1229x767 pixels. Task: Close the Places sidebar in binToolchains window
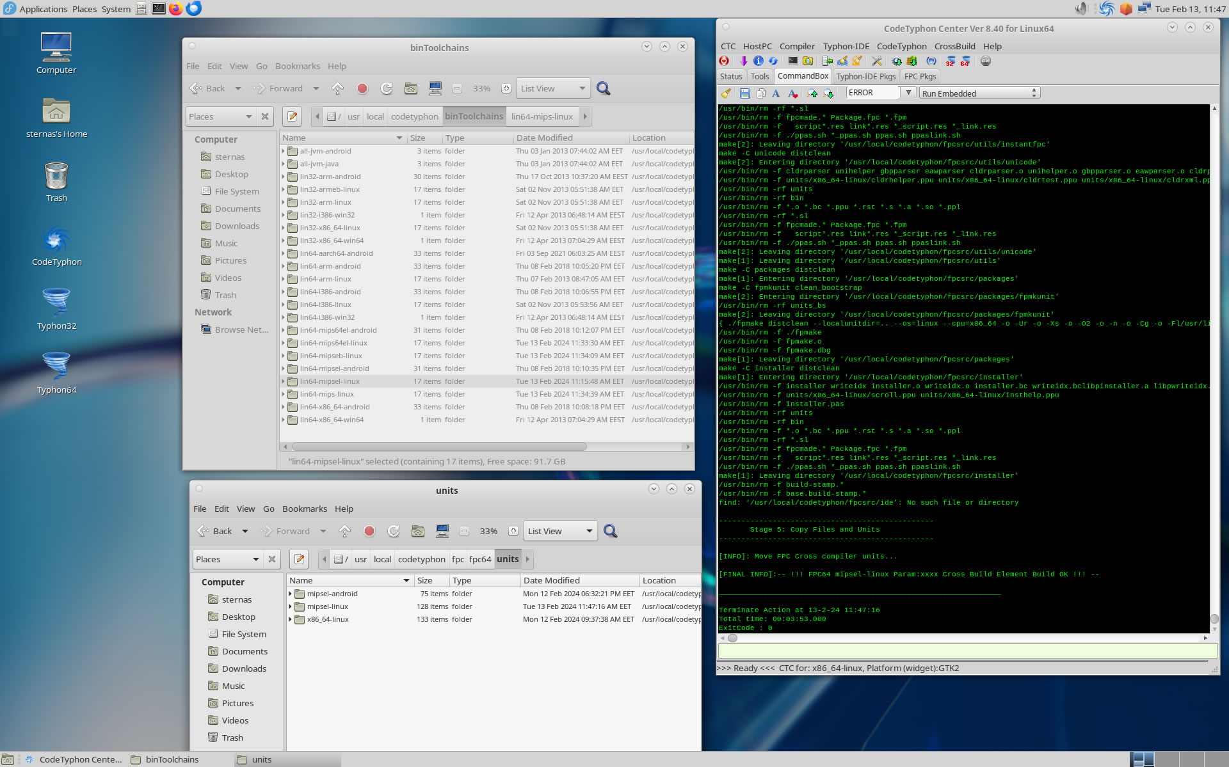(265, 116)
